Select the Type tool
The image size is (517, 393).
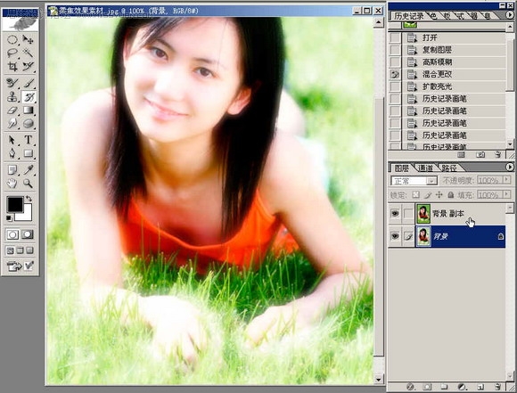tap(28, 140)
